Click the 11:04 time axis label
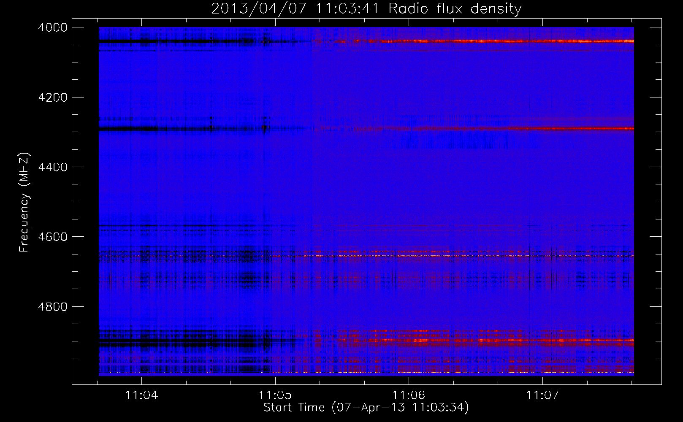Image resolution: width=683 pixels, height=422 pixels. coord(141,395)
